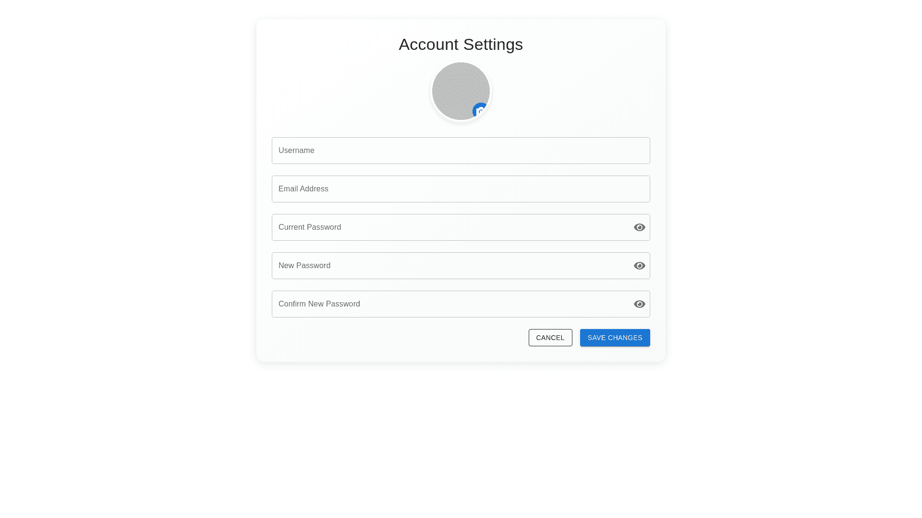Select the Current Password text box
The image size is (922, 518).
coord(450,227)
